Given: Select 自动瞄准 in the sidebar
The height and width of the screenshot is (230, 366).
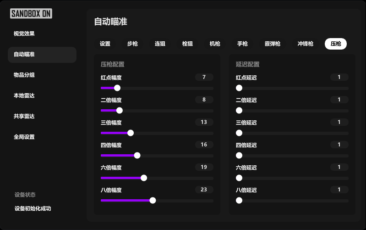Looking at the screenshot, I should click(42, 55).
